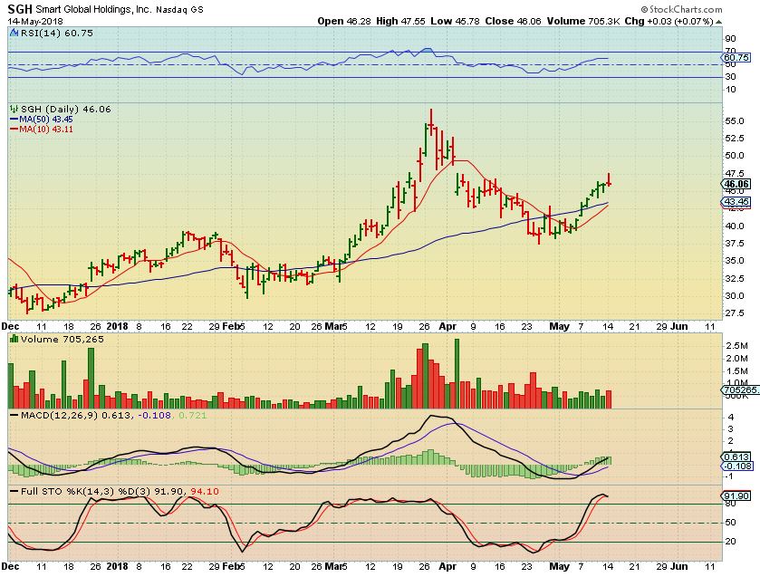The height and width of the screenshot is (577, 760).
Task: Click the small up-triangle beside Chg value
Action: (x=719, y=22)
